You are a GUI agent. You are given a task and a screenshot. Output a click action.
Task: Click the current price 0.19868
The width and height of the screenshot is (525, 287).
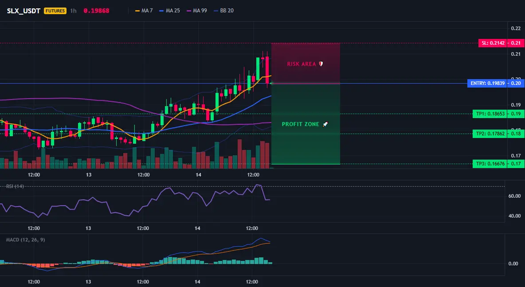(x=96, y=11)
